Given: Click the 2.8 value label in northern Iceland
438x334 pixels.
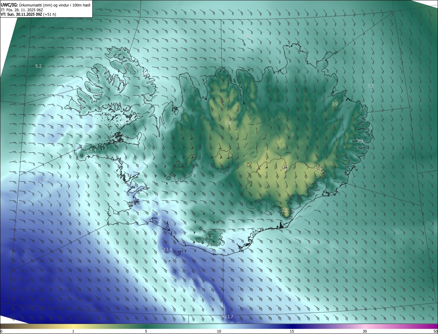Looking at the screenshot, I should click(228, 123).
